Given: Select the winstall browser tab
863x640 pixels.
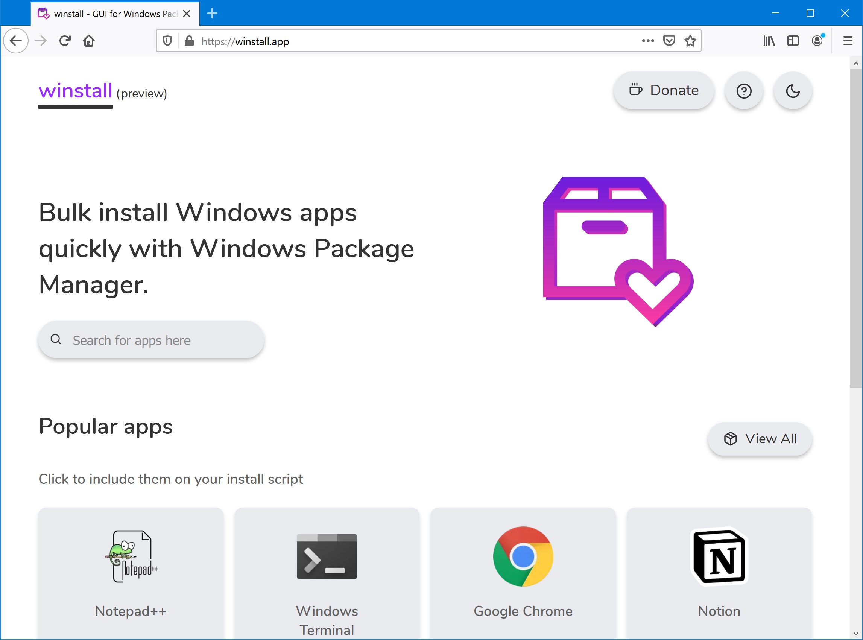Looking at the screenshot, I should [115, 14].
